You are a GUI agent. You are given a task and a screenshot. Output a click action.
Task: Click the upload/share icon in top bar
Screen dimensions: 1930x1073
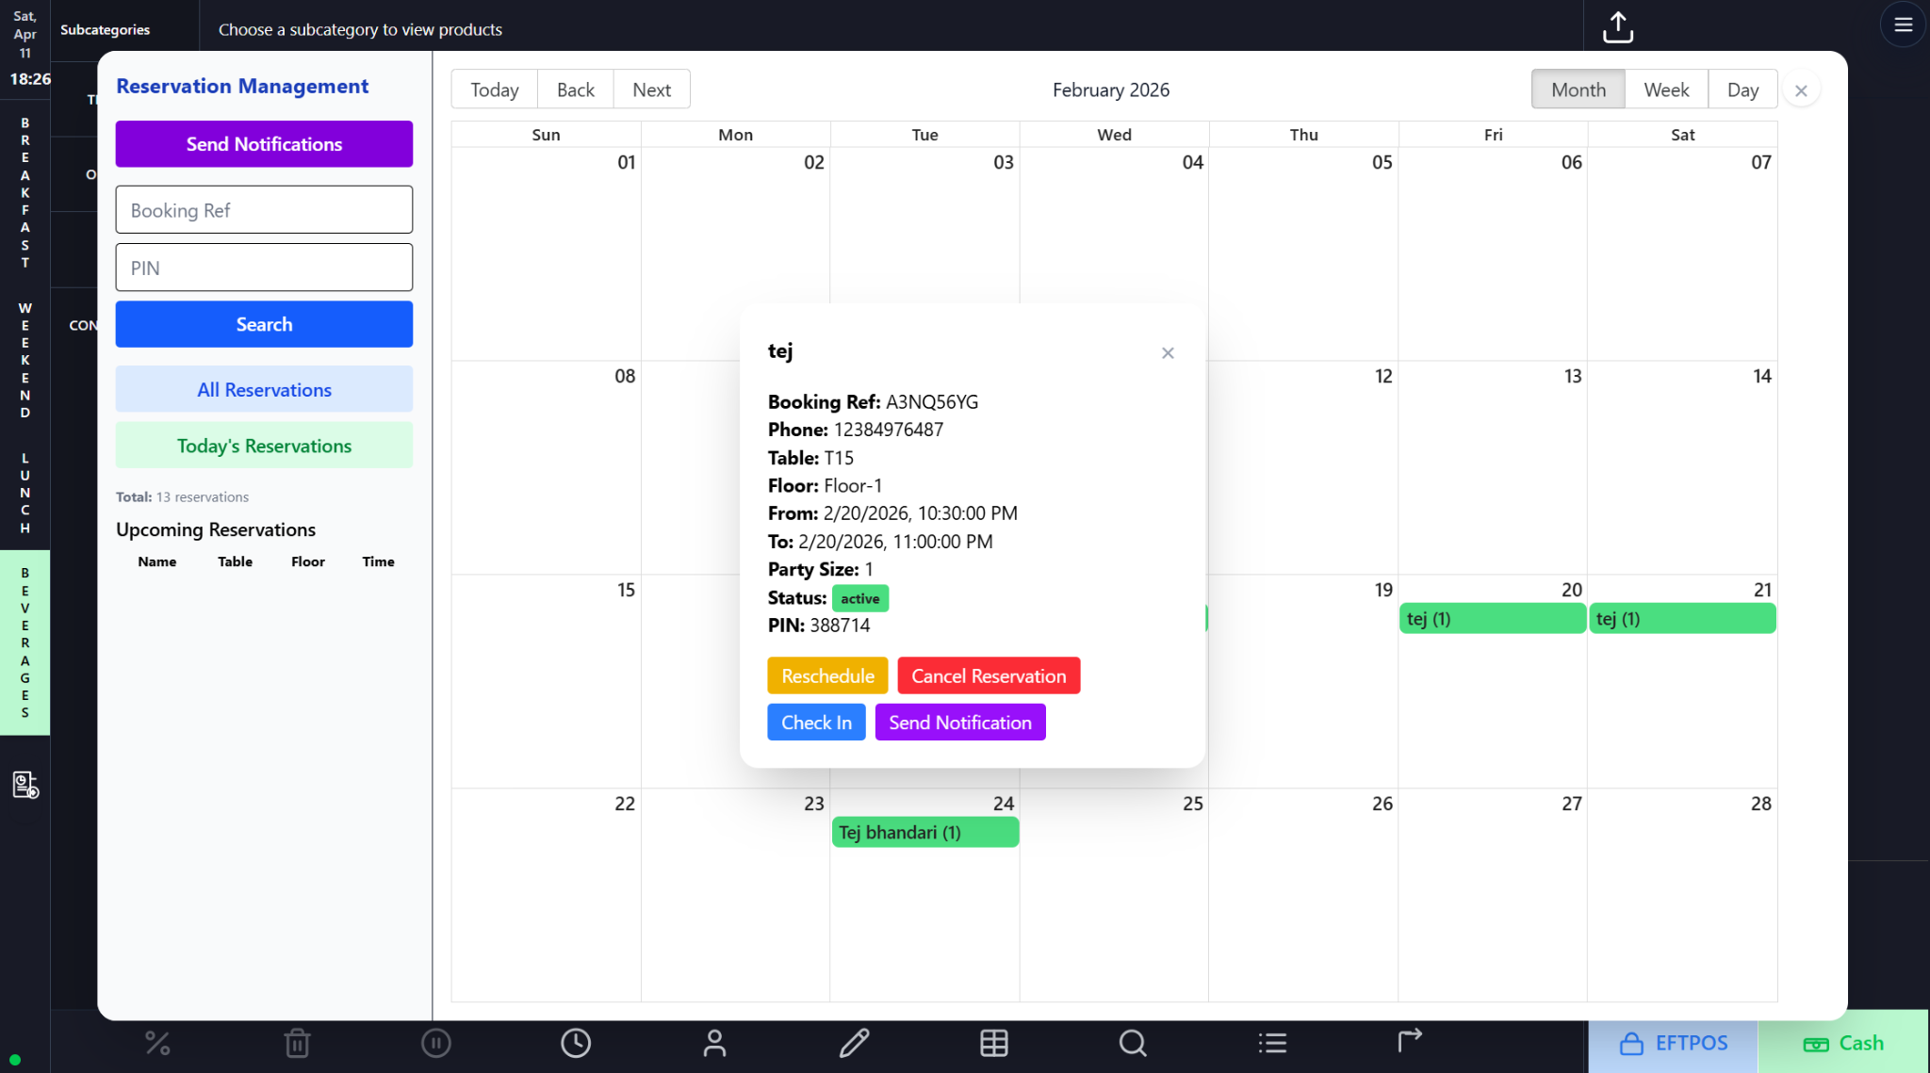click(x=1617, y=27)
